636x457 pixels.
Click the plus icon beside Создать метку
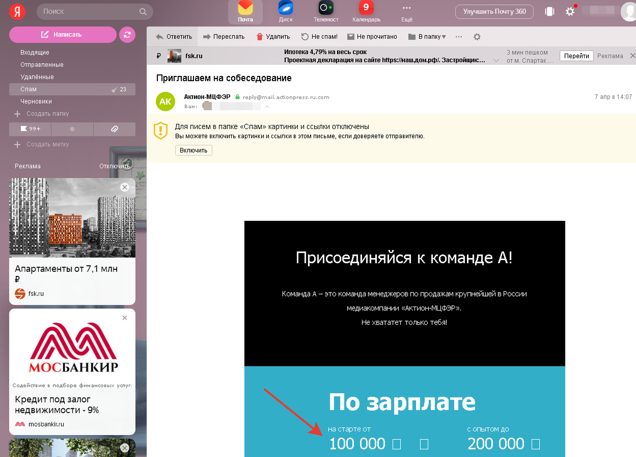coord(17,144)
